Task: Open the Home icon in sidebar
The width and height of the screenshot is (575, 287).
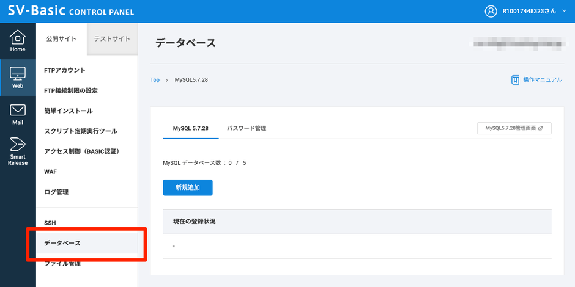Action: click(x=18, y=37)
